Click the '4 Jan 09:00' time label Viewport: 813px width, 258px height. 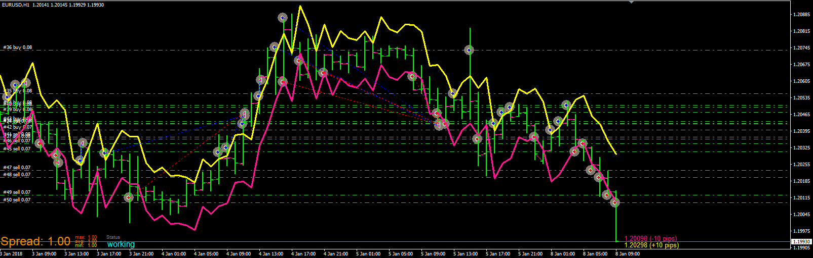[x=239, y=254]
